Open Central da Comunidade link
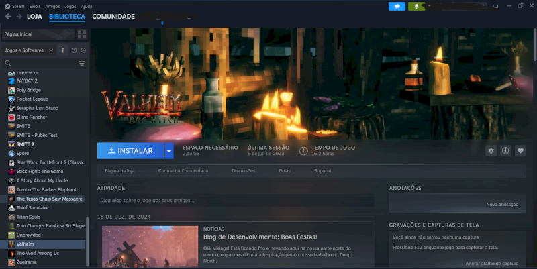 [183, 171]
